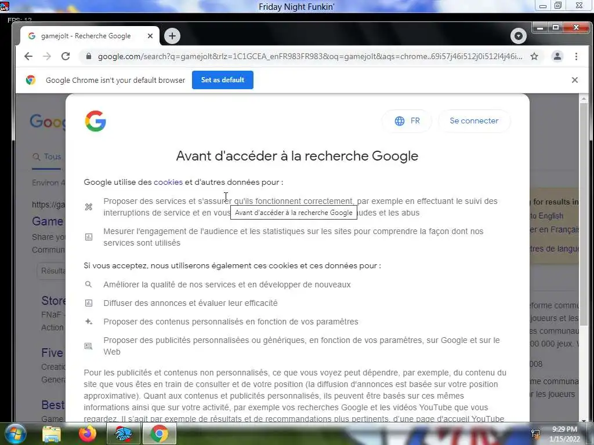Image resolution: width=594 pixels, height=445 pixels.
Task: Click the padlock site info icon
Action: [x=89, y=56]
